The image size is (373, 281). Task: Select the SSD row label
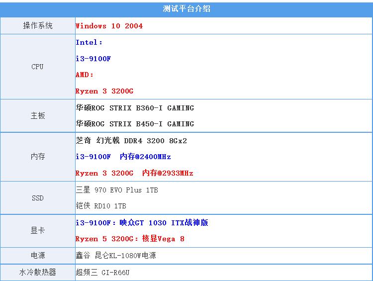38,198
